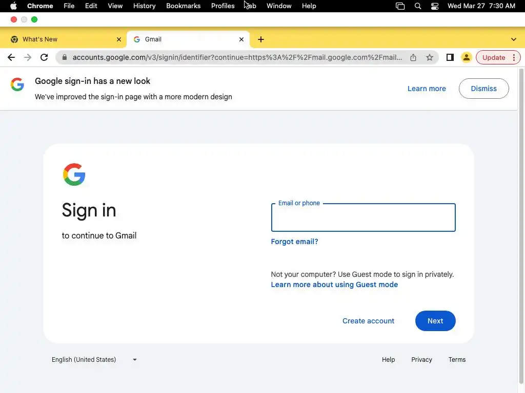Viewport: 525px width, 393px height.
Task: Click the date and time in menu bar
Action: (x=481, y=6)
